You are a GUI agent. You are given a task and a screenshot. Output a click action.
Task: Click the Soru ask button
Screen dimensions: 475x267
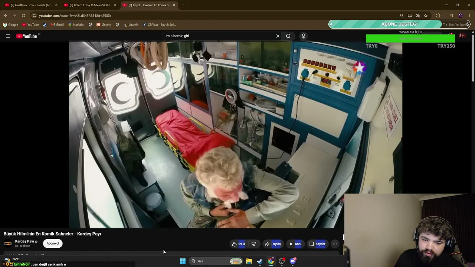click(295, 244)
